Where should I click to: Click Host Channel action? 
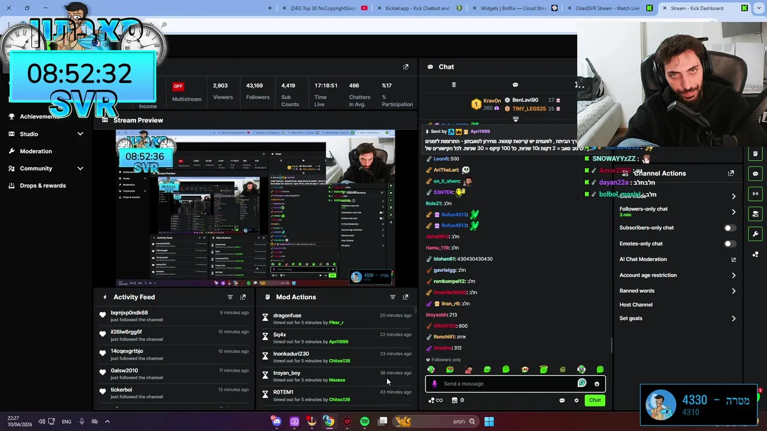point(636,305)
